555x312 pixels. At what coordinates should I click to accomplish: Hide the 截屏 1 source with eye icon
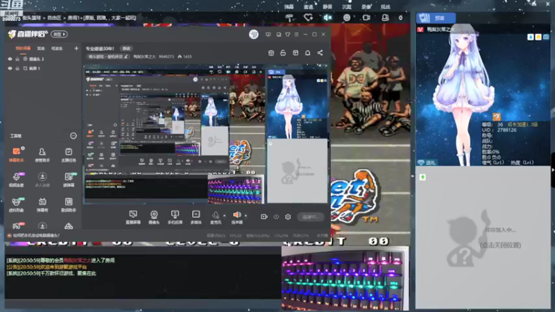pyautogui.click(x=10, y=68)
